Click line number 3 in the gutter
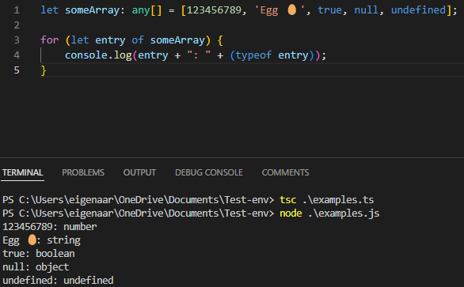The height and width of the screenshot is (287, 464). pos(17,40)
